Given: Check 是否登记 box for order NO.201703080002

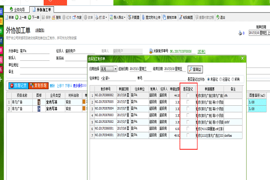Looking at the screenshot, I should (x=189, y=96).
